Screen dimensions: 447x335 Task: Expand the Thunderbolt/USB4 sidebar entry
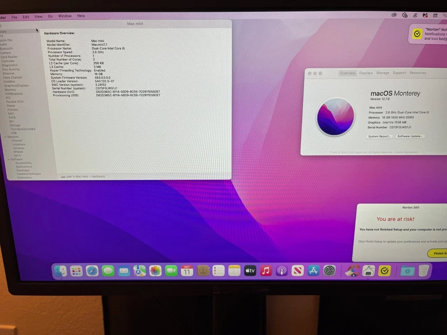pos(22,129)
